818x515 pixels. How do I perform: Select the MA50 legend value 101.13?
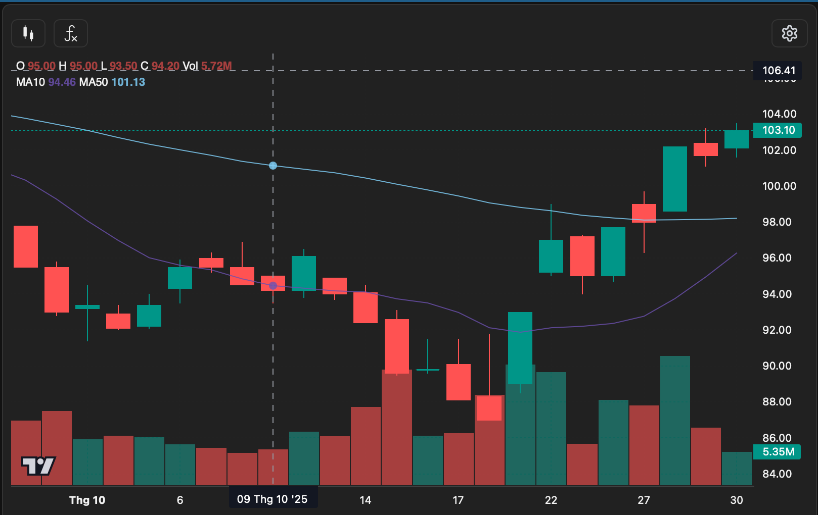pos(128,82)
